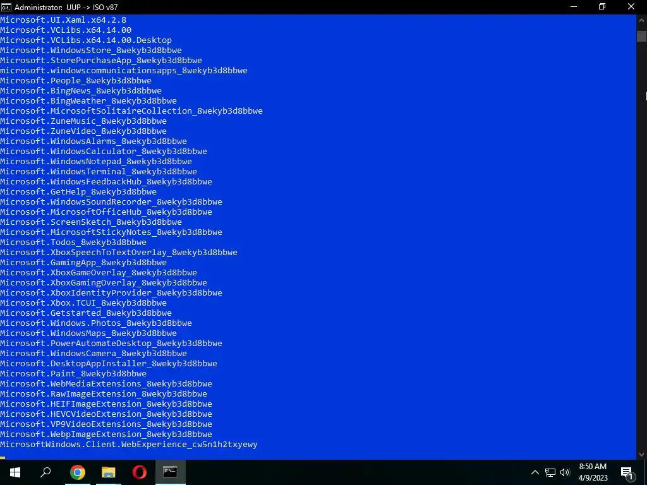Click the Microsoft.ZuneVideo line

[83, 131]
